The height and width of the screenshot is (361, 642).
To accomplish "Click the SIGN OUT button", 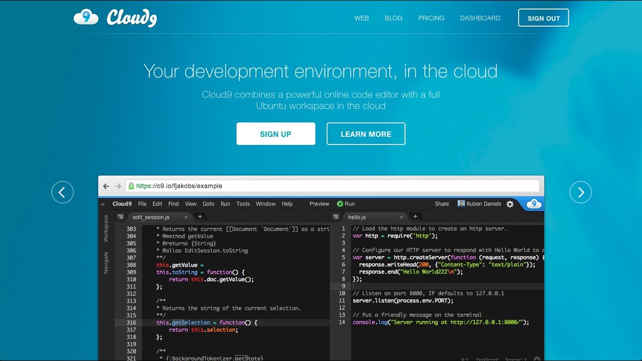I will 544,18.
